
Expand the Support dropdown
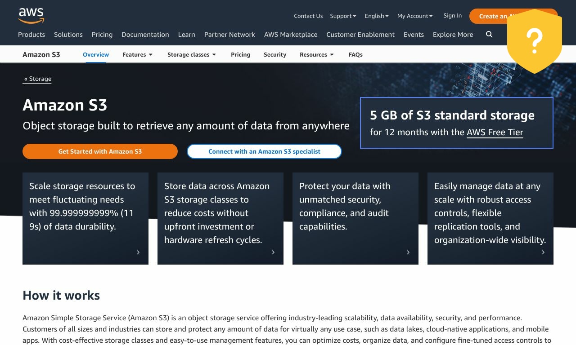(x=343, y=16)
